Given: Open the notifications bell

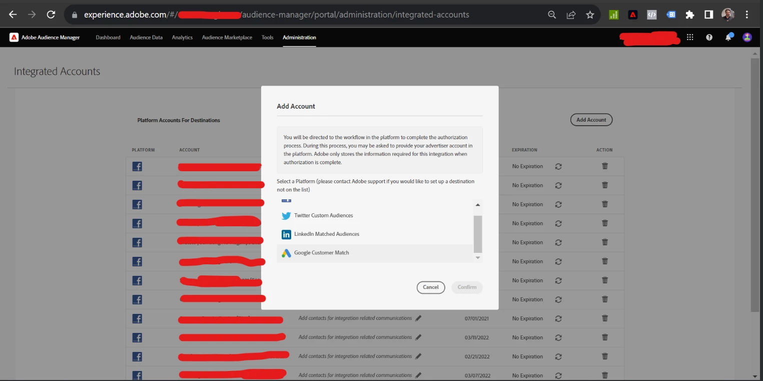Looking at the screenshot, I should click(729, 37).
